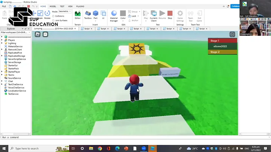Expand the Teams tree node
Viewport: 271px width, 152px height.
coord(2,75)
